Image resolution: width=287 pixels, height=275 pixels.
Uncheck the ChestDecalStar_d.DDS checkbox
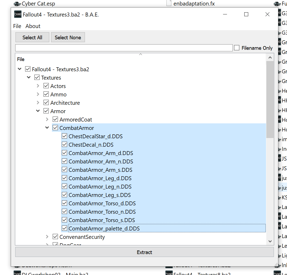[64, 136]
